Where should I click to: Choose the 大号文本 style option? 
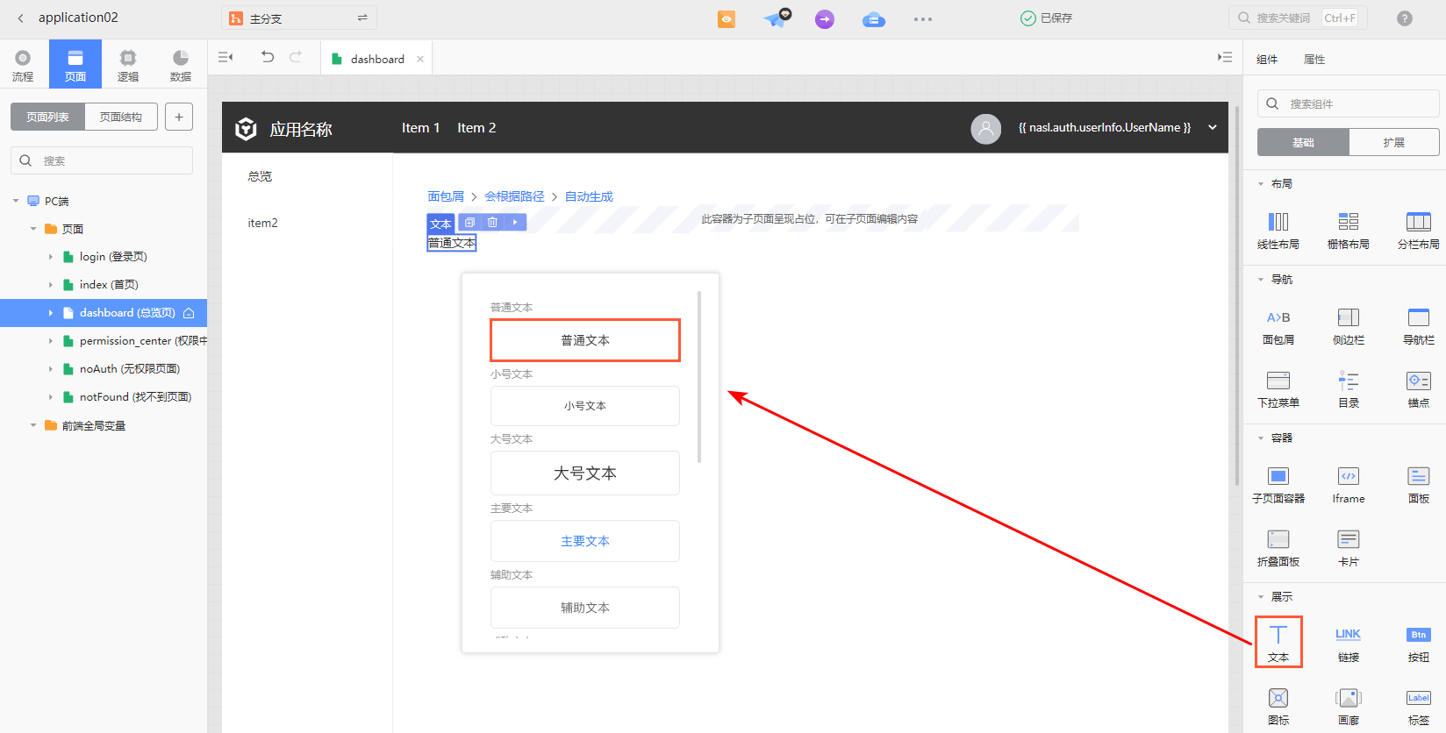coord(585,473)
